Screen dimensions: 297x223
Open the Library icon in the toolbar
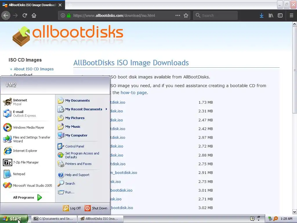[271, 16]
